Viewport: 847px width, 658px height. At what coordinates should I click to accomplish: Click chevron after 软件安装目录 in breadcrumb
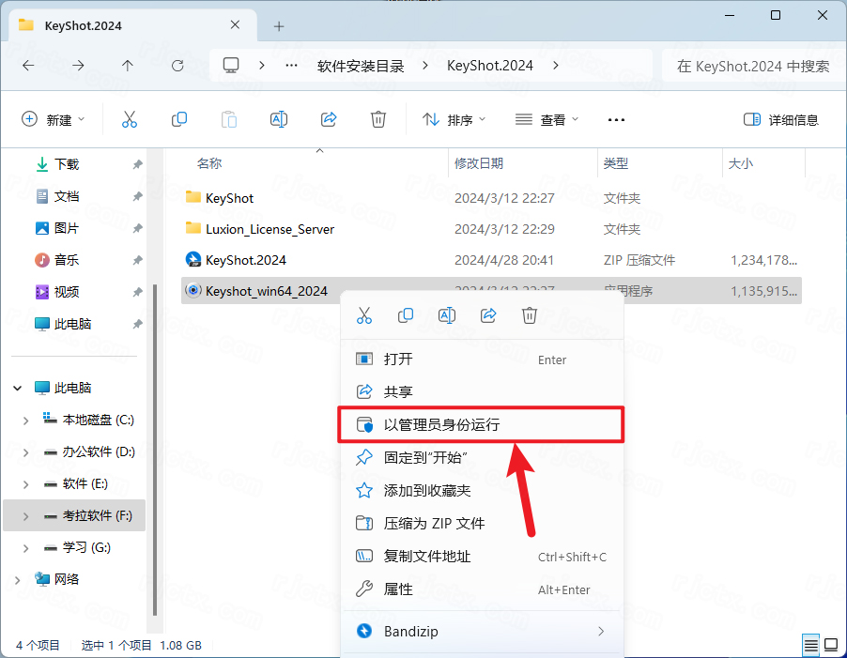coord(425,66)
